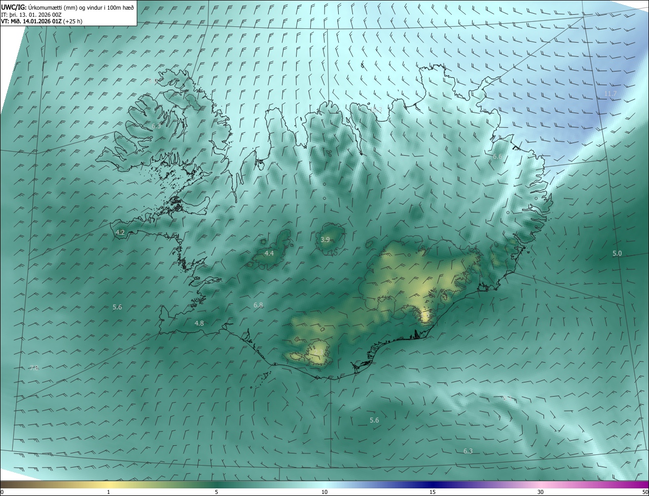The width and height of the screenshot is (649, 496).
Task: Select the 4.4 value over the glacier
Action: (x=269, y=253)
